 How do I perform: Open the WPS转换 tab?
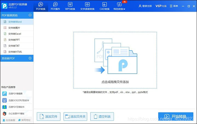pyautogui.click(x=70, y=6)
